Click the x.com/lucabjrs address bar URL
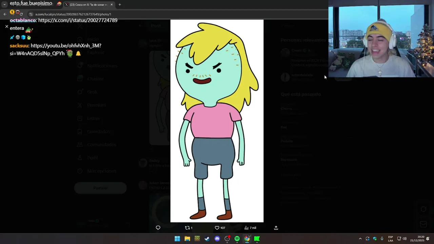This screenshot has height=244, width=434. pyautogui.click(x=73, y=14)
